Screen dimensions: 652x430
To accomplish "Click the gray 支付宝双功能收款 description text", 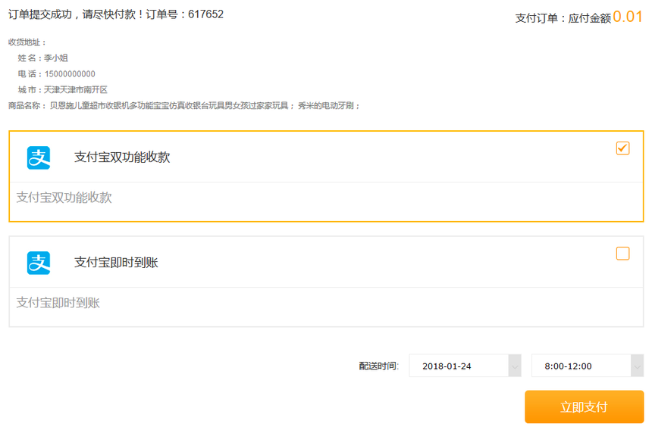I will point(64,198).
